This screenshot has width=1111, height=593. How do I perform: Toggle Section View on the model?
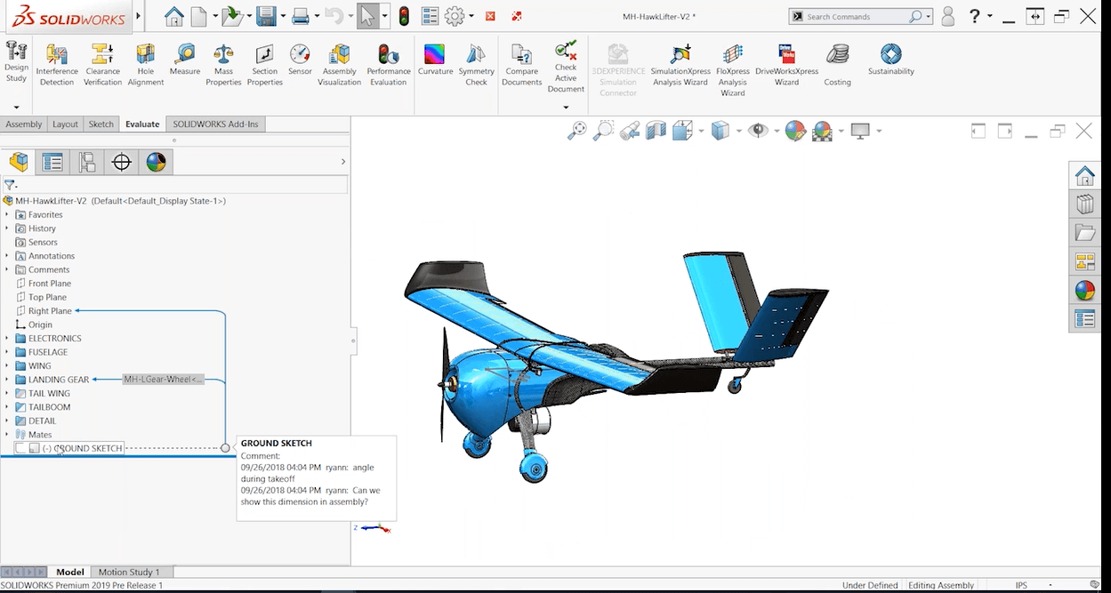pyautogui.click(x=656, y=131)
